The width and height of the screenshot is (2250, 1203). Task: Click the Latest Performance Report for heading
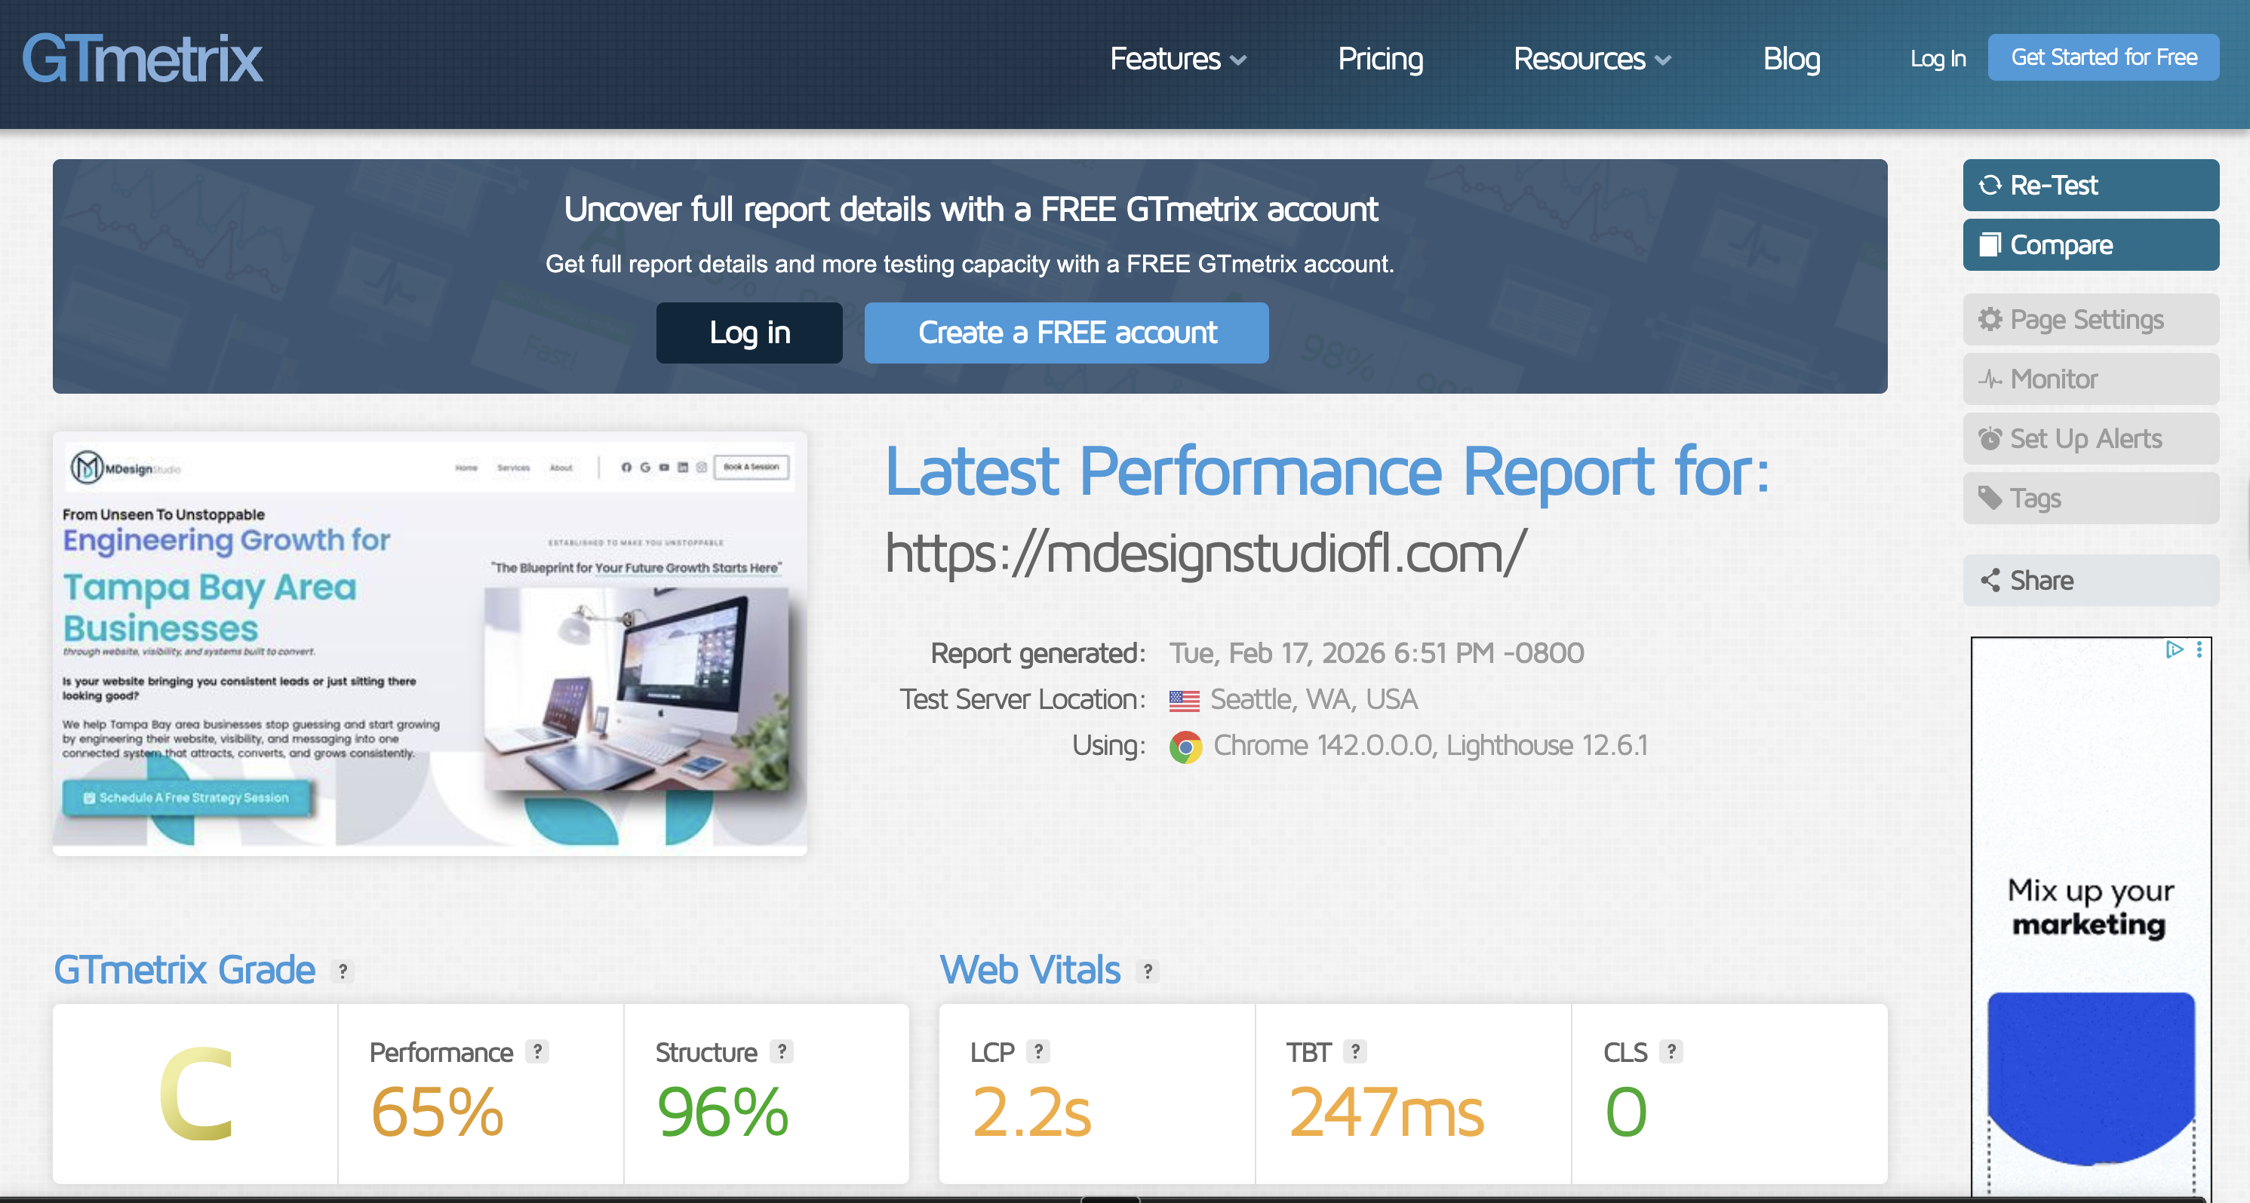click(x=1328, y=471)
